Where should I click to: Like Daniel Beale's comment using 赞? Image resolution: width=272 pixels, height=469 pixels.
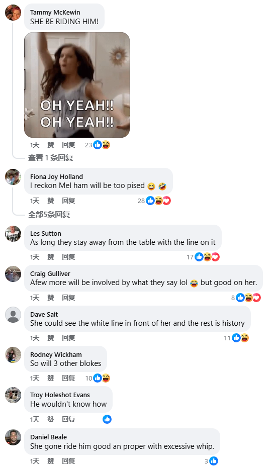tap(51, 461)
